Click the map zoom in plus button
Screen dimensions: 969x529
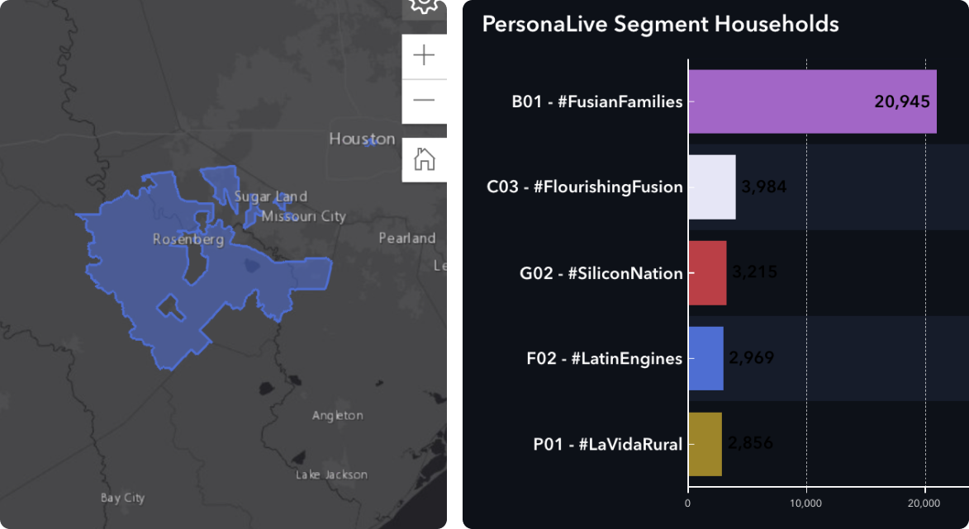click(424, 56)
